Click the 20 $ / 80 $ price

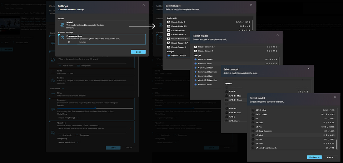pyautogui.click(x=329, y=139)
